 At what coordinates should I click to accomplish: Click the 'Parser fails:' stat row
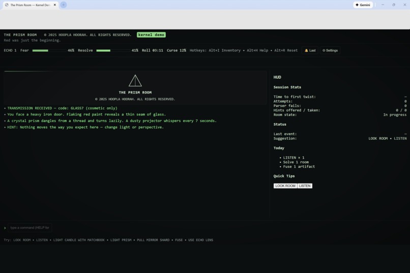(340, 106)
